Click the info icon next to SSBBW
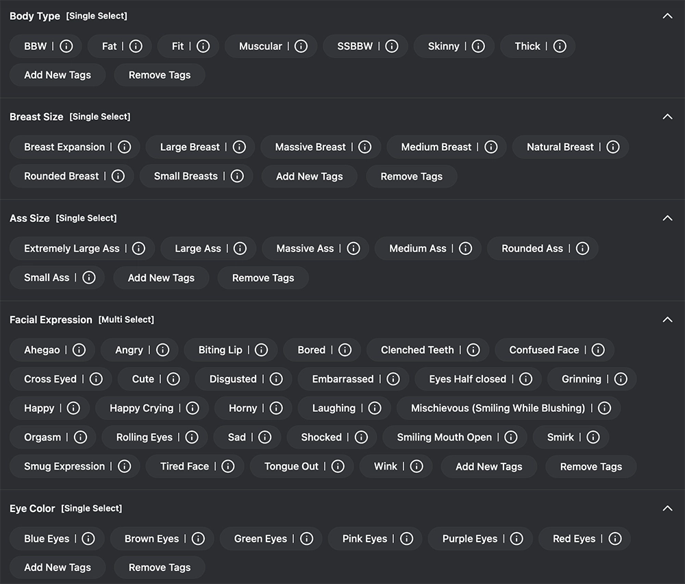 click(391, 46)
